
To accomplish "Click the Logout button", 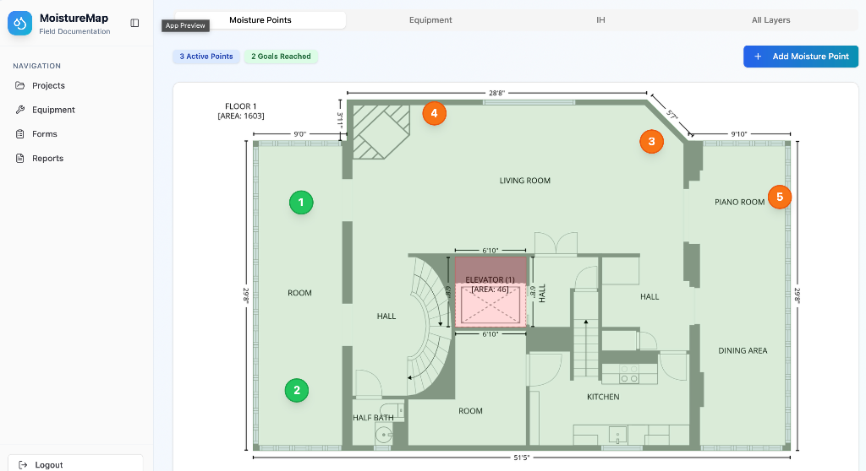I will point(75,463).
